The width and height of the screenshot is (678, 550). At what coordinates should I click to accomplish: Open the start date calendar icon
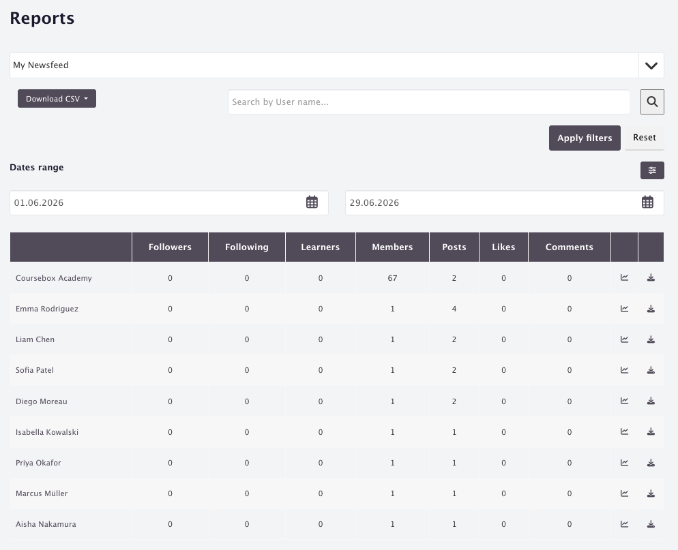point(312,202)
